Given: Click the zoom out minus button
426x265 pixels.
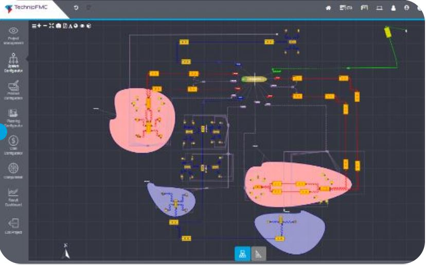Looking at the screenshot, I should (x=45, y=26).
